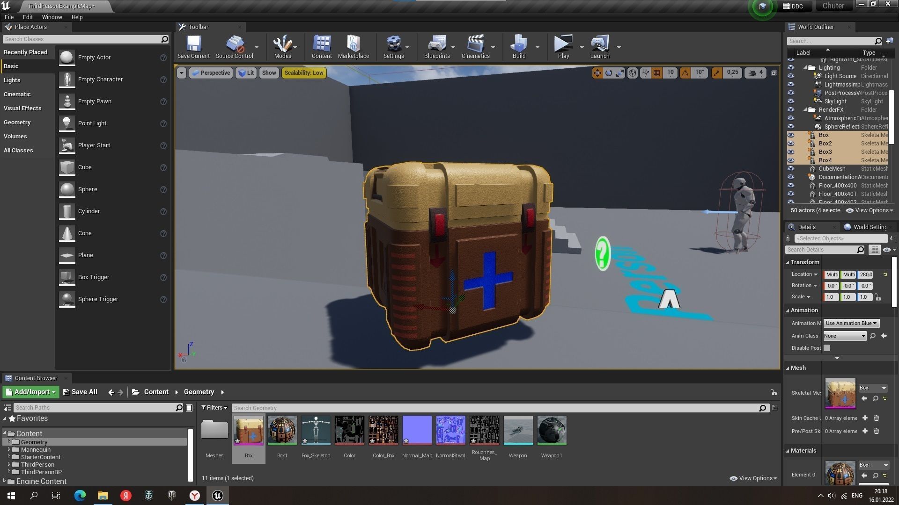Open the Window menu
This screenshot has width=899, height=505.
(52, 17)
